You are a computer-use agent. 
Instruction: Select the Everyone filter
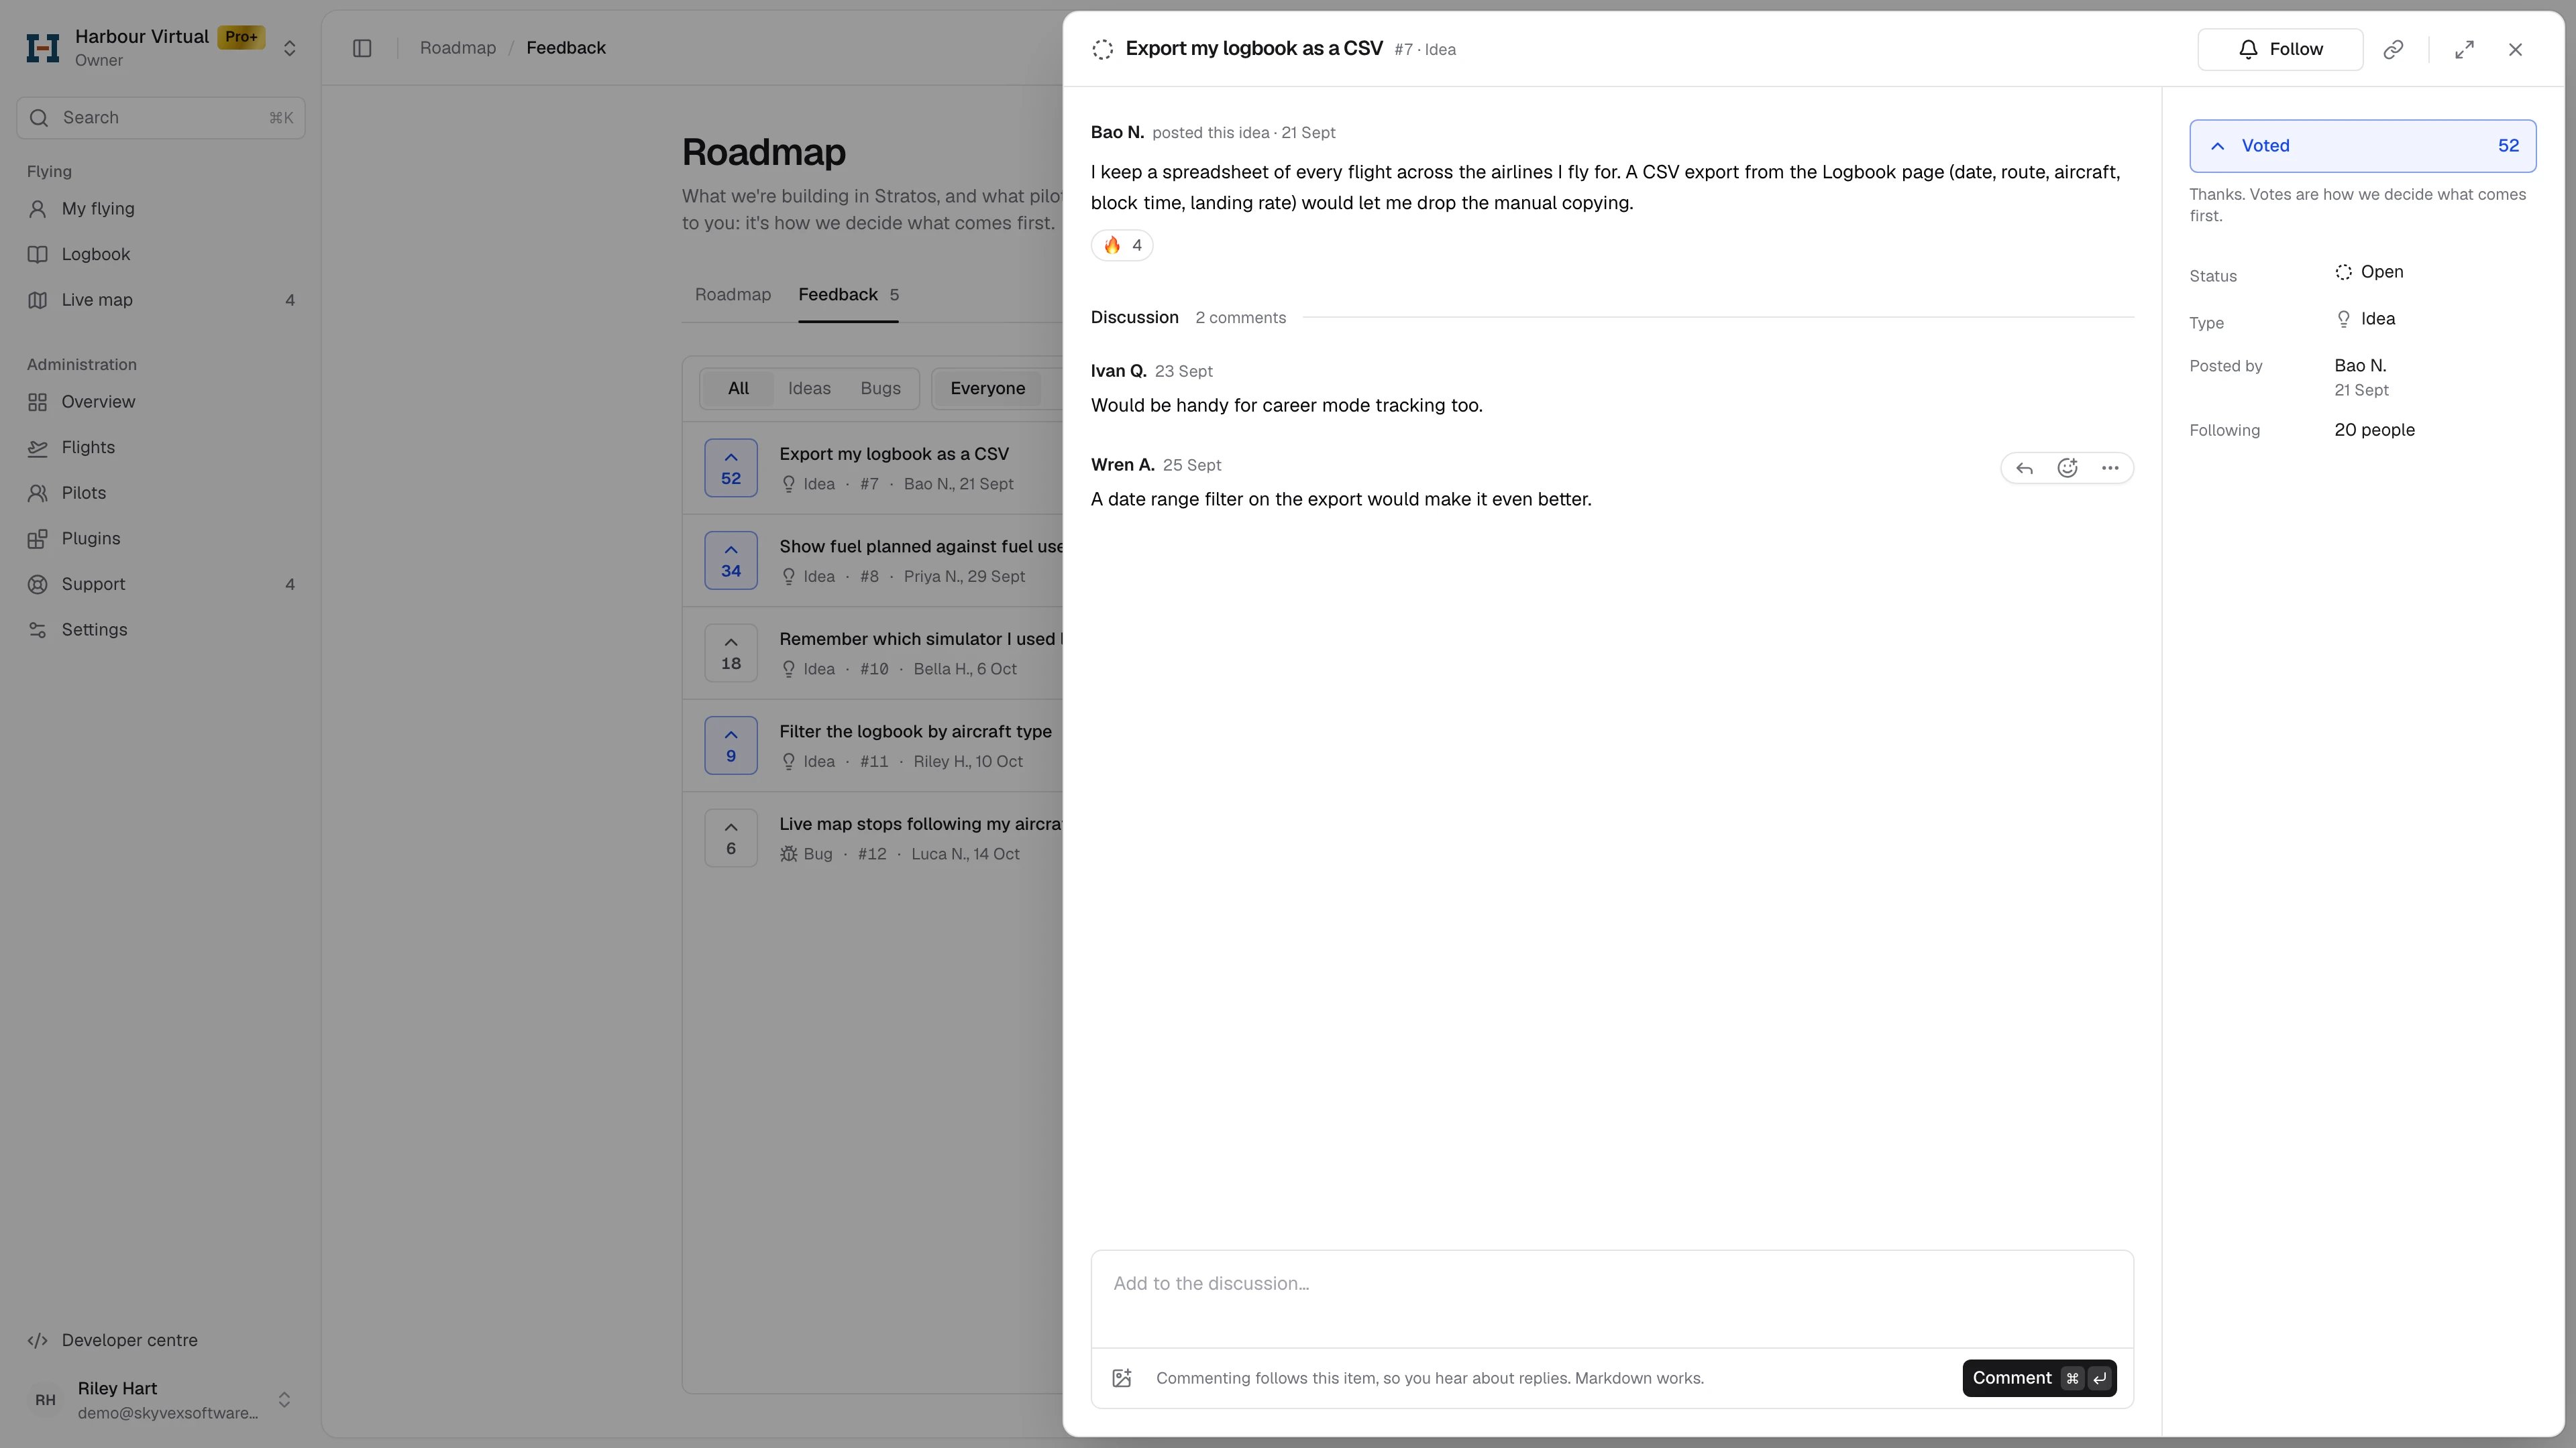[987, 389]
